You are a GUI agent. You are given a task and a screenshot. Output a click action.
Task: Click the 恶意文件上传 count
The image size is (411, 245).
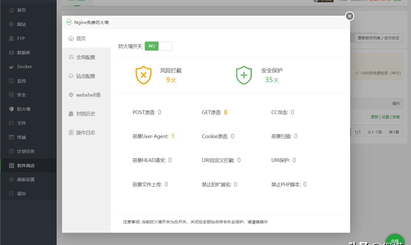166,184
